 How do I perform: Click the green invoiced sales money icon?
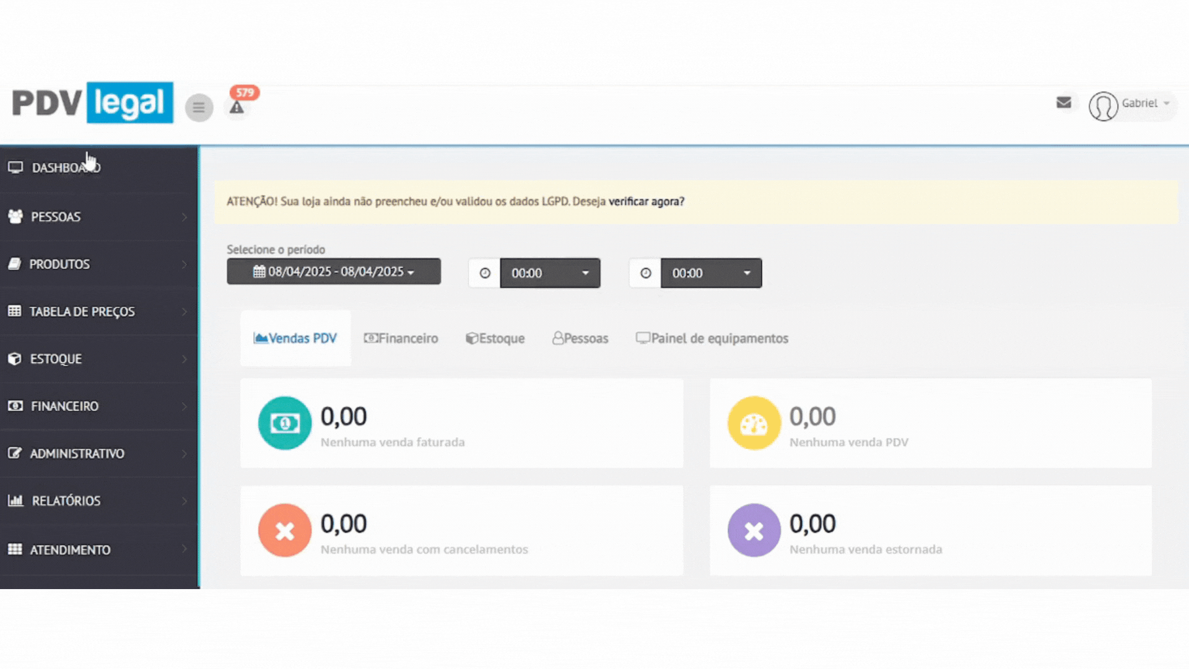coord(285,423)
